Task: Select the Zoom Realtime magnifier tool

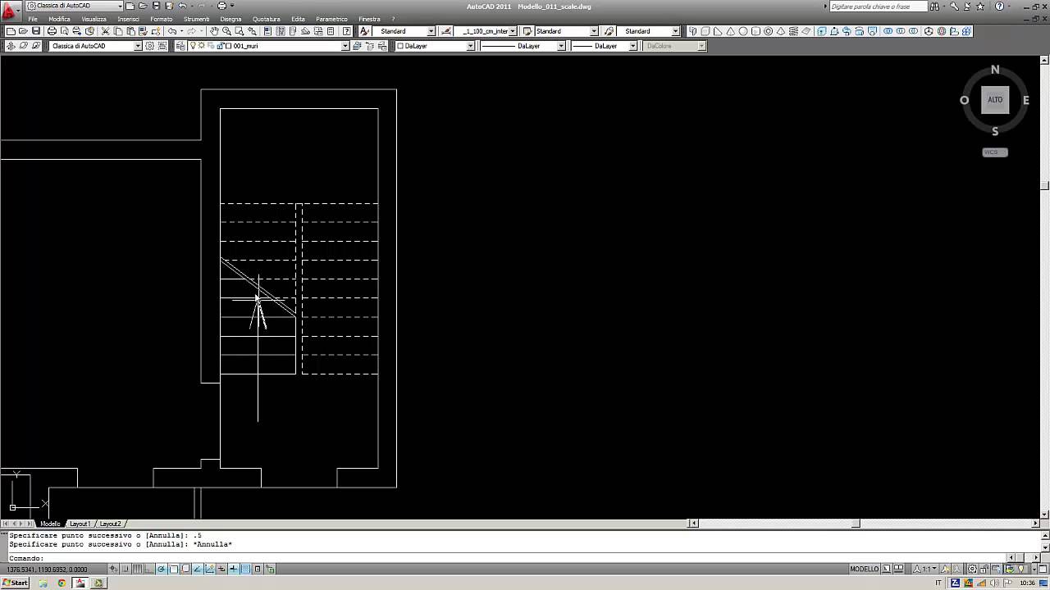Action: (226, 31)
